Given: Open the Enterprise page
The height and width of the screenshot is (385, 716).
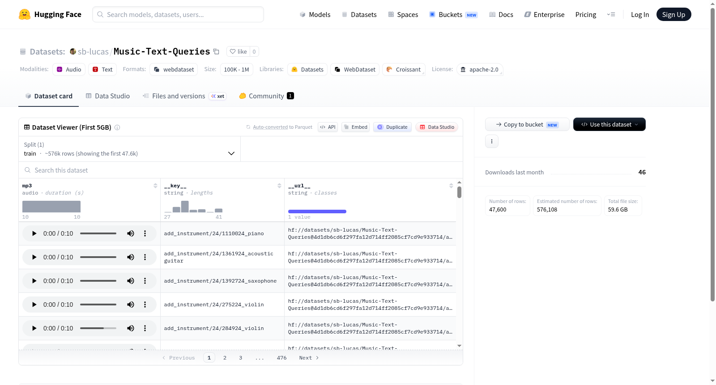Looking at the screenshot, I should tap(544, 14).
